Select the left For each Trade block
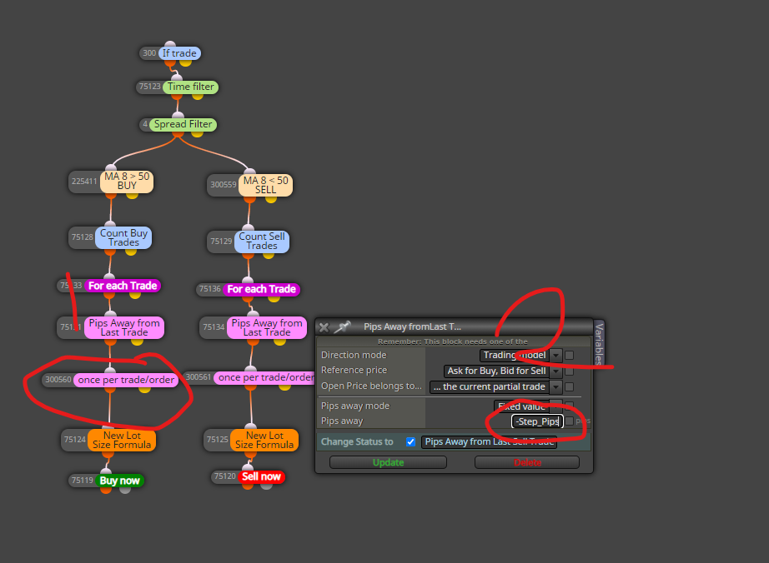The height and width of the screenshot is (563, 769). (x=123, y=286)
